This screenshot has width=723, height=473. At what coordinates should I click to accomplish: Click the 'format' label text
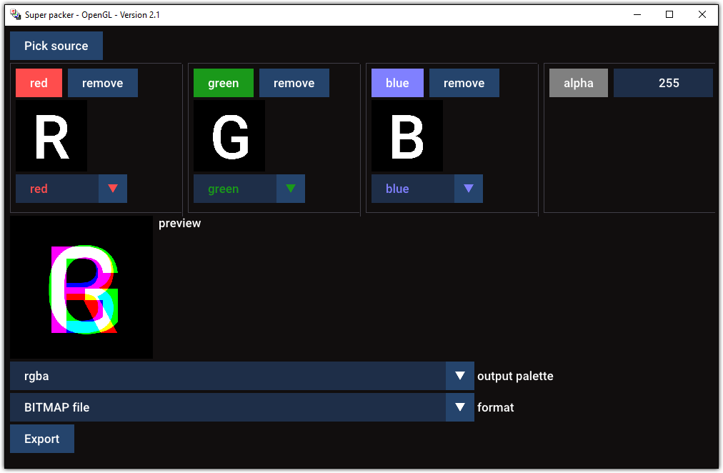click(x=495, y=407)
